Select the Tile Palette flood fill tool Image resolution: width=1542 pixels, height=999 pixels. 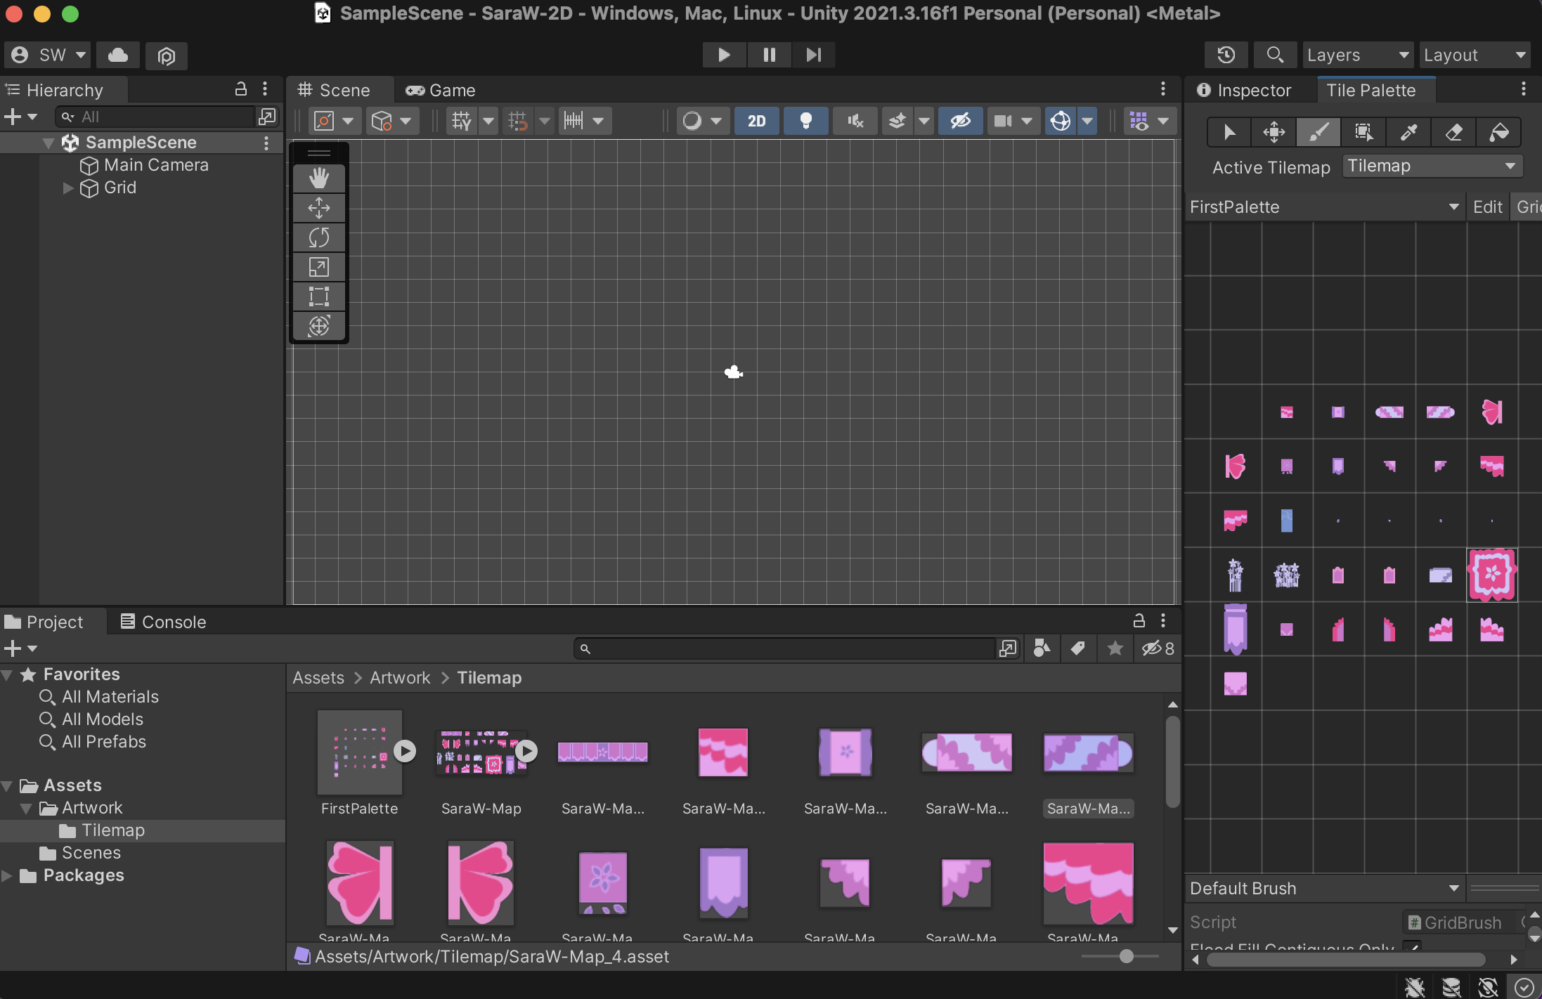(1499, 132)
